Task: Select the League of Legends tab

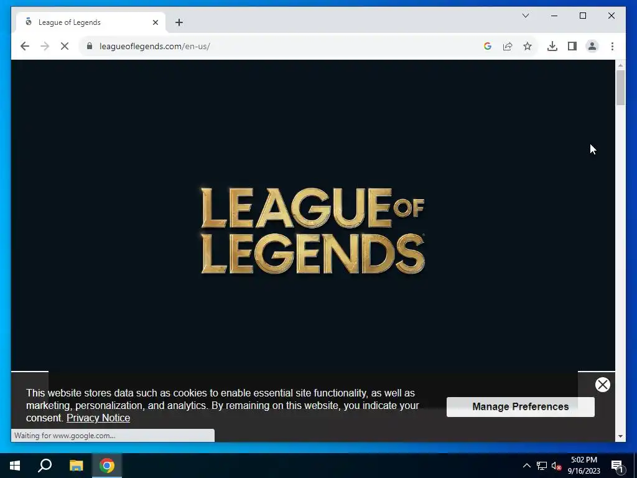Action: pyautogui.click(x=91, y=22)
